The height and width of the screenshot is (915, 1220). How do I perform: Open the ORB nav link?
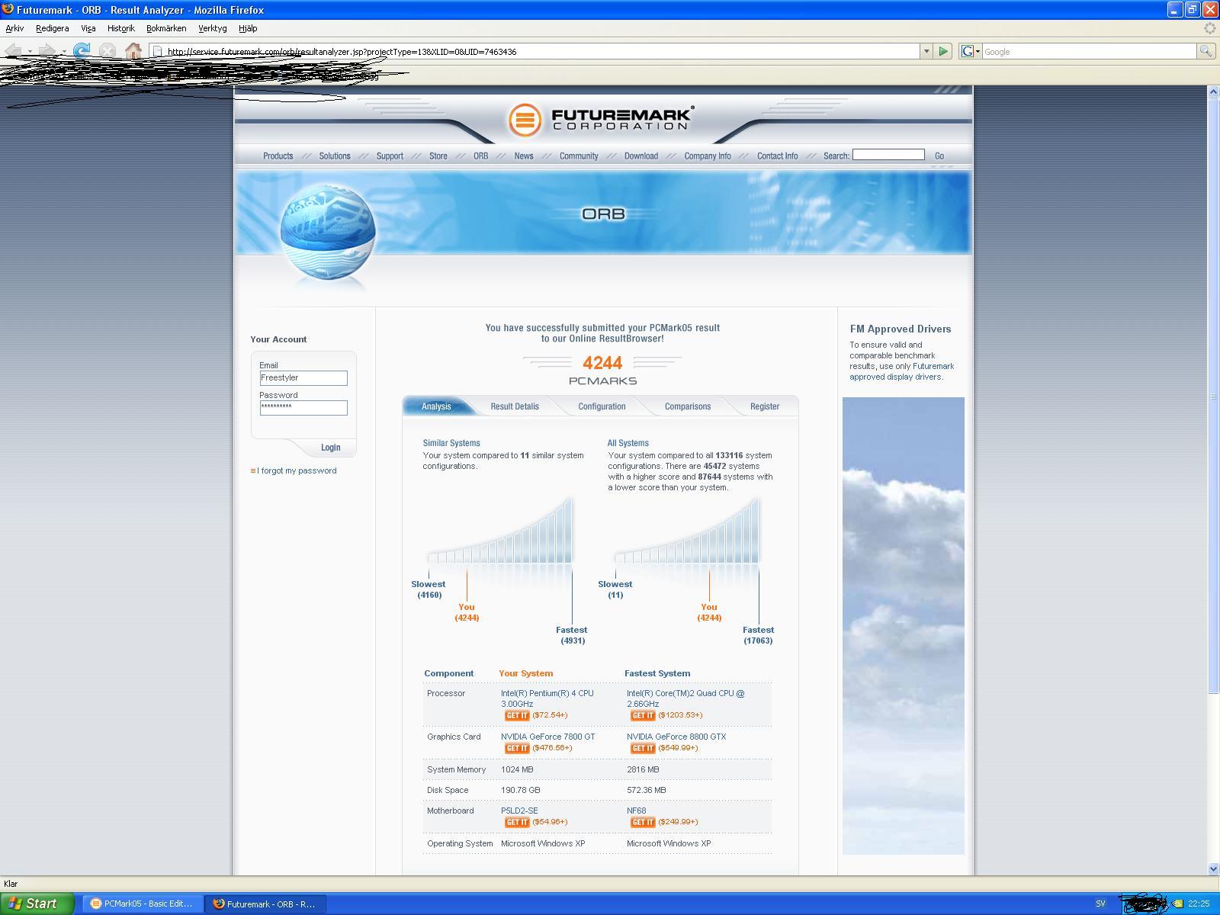480,156
